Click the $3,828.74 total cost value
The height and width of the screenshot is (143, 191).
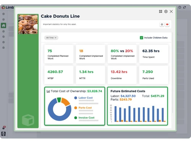point(95,91)
